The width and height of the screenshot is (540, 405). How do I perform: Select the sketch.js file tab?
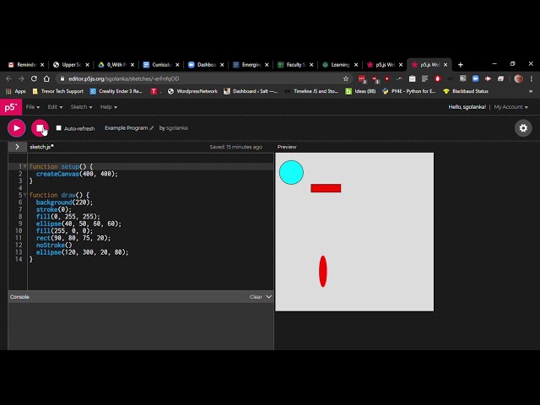(41, 147)
